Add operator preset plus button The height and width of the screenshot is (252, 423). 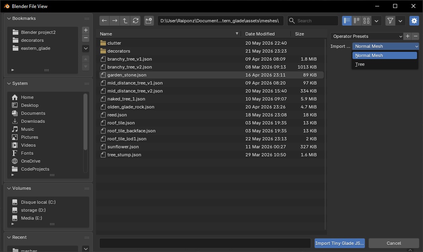coord(407,36)
